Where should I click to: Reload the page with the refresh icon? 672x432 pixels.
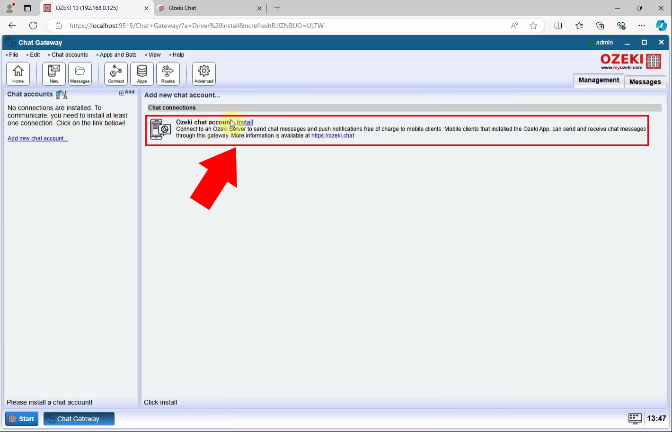[x=33, y=26]
